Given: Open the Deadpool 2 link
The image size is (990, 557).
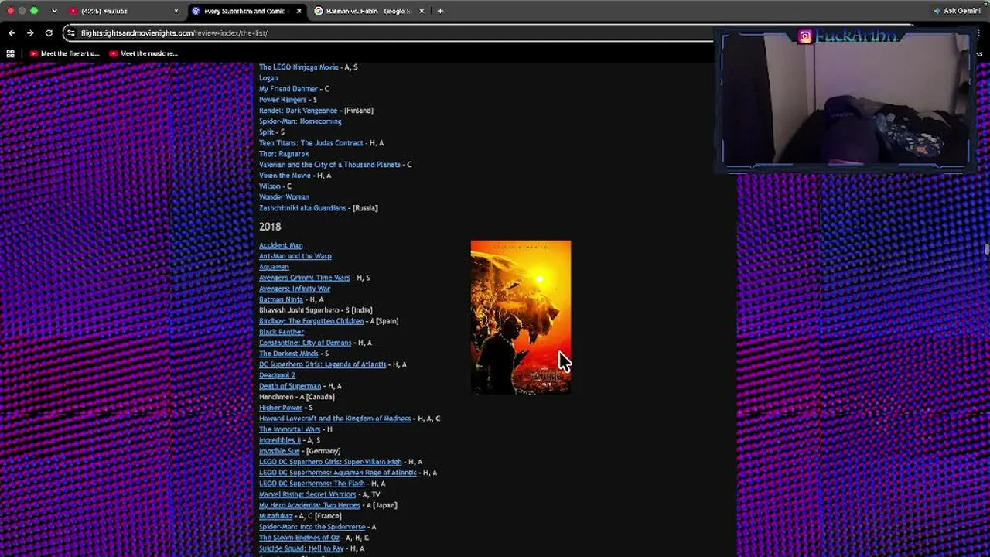Looking at the screenshot, I should (277, 375).
